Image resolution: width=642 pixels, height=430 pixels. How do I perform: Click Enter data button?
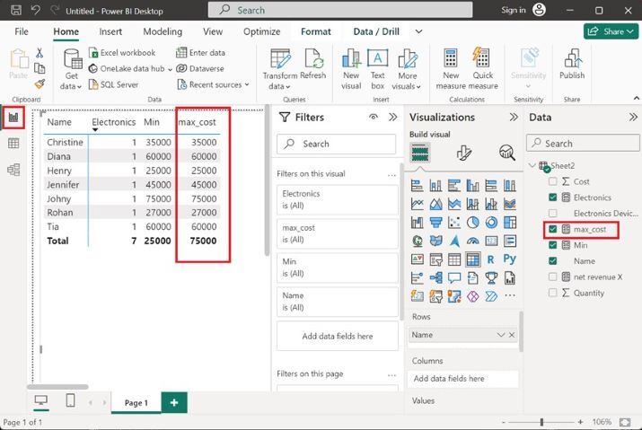click(x=200, y=52)
